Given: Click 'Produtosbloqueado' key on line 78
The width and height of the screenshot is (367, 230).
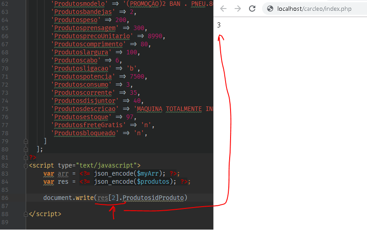Looking at the screenshot, I should (x=85, y=133).
